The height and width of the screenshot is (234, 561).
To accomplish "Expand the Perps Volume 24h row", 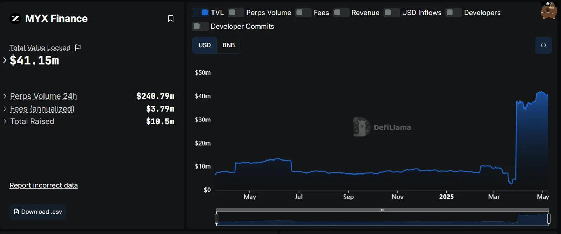I will (5, 96).
